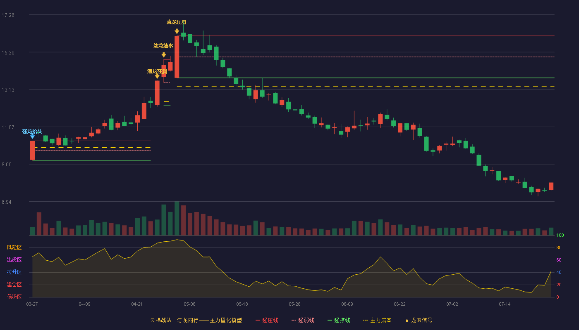
Task: Click the blue arrow under 强龙抬头 signal
Action: pyautogui.click(x=32, y=136)
